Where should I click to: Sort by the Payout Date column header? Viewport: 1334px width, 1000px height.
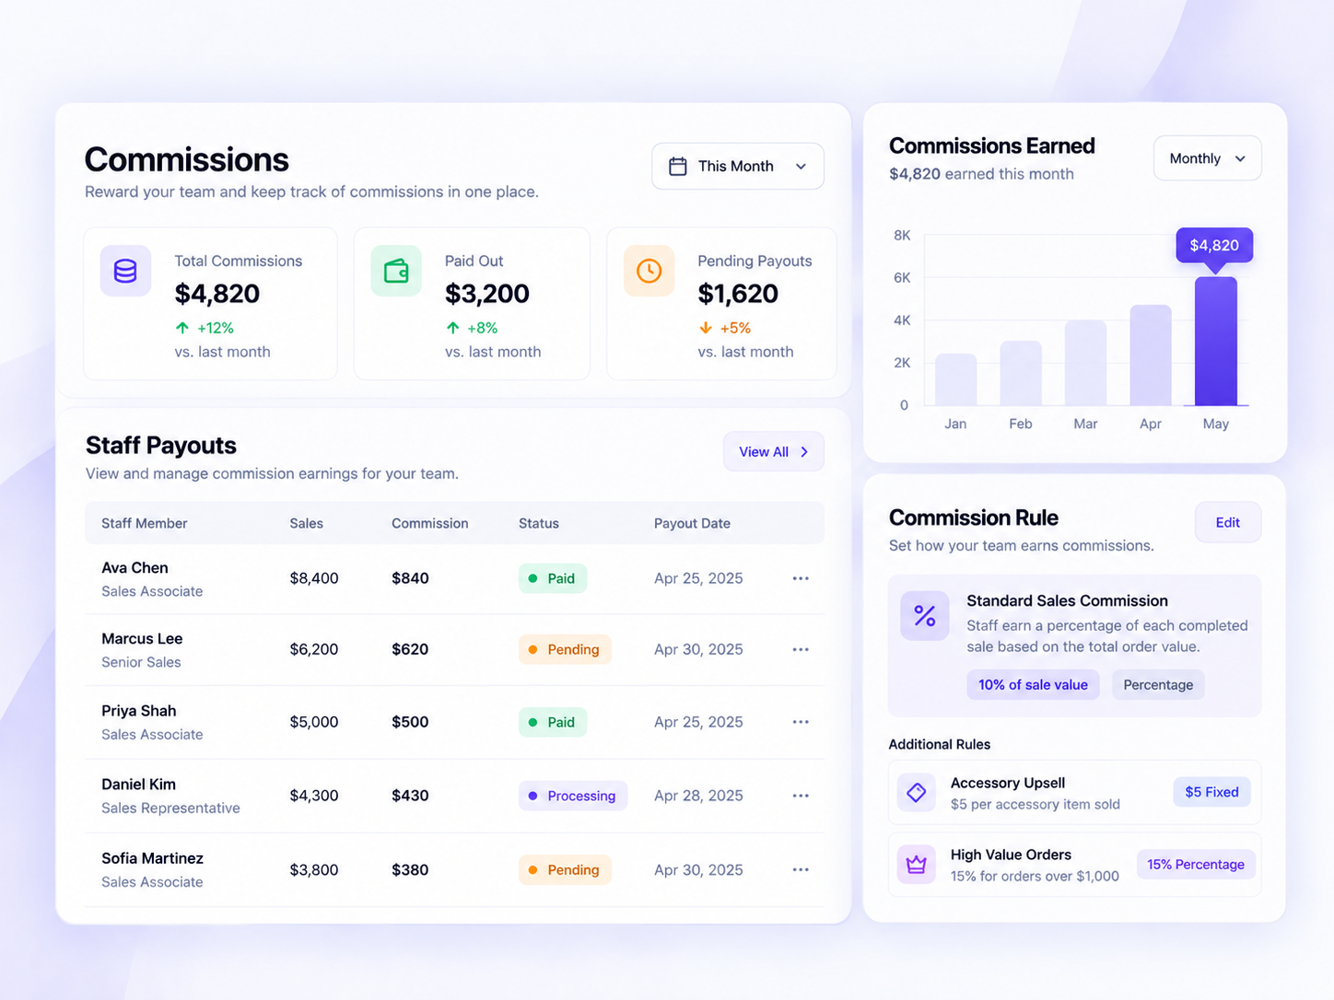[x=693, y=523]
